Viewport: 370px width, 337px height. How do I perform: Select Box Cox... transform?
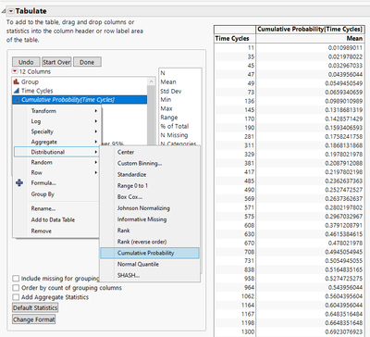129,197
